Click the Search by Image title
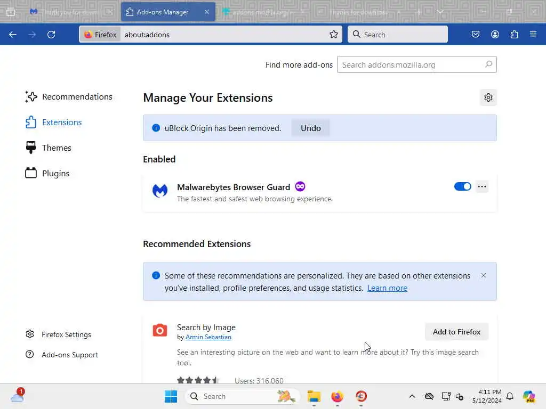The width and height of the screenshot is (546, 409). 206,328
